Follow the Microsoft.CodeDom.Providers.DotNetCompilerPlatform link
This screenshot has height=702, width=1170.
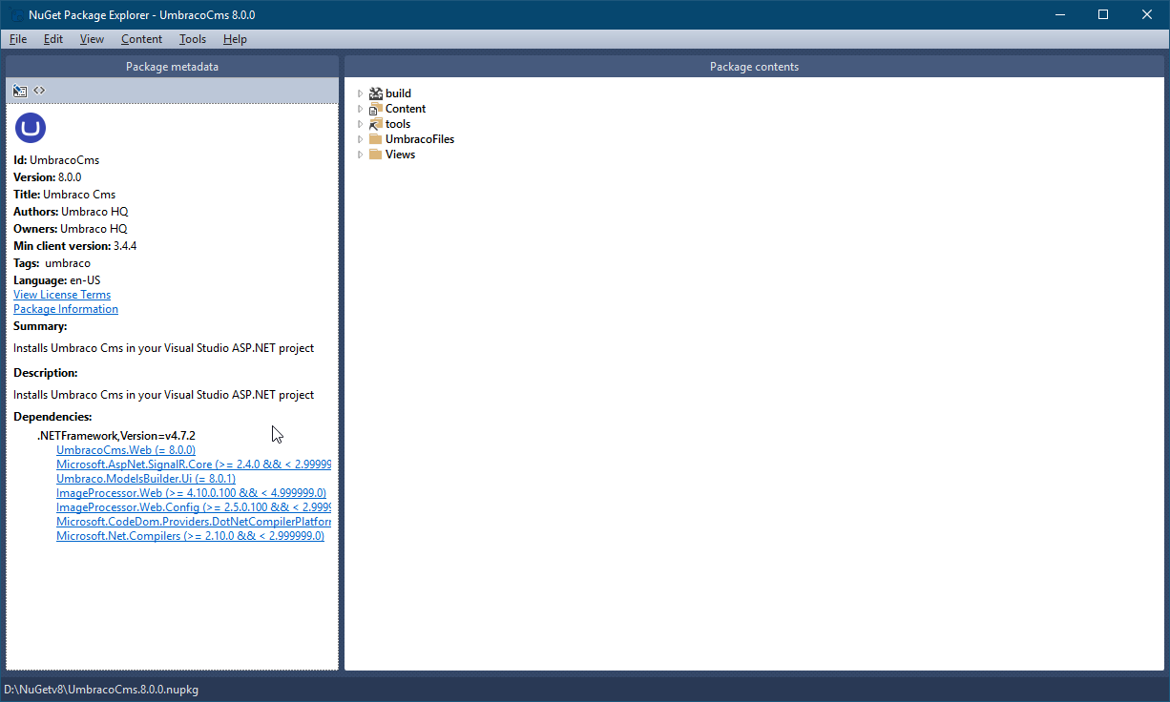pyautogui.click(x=194, y=522)
